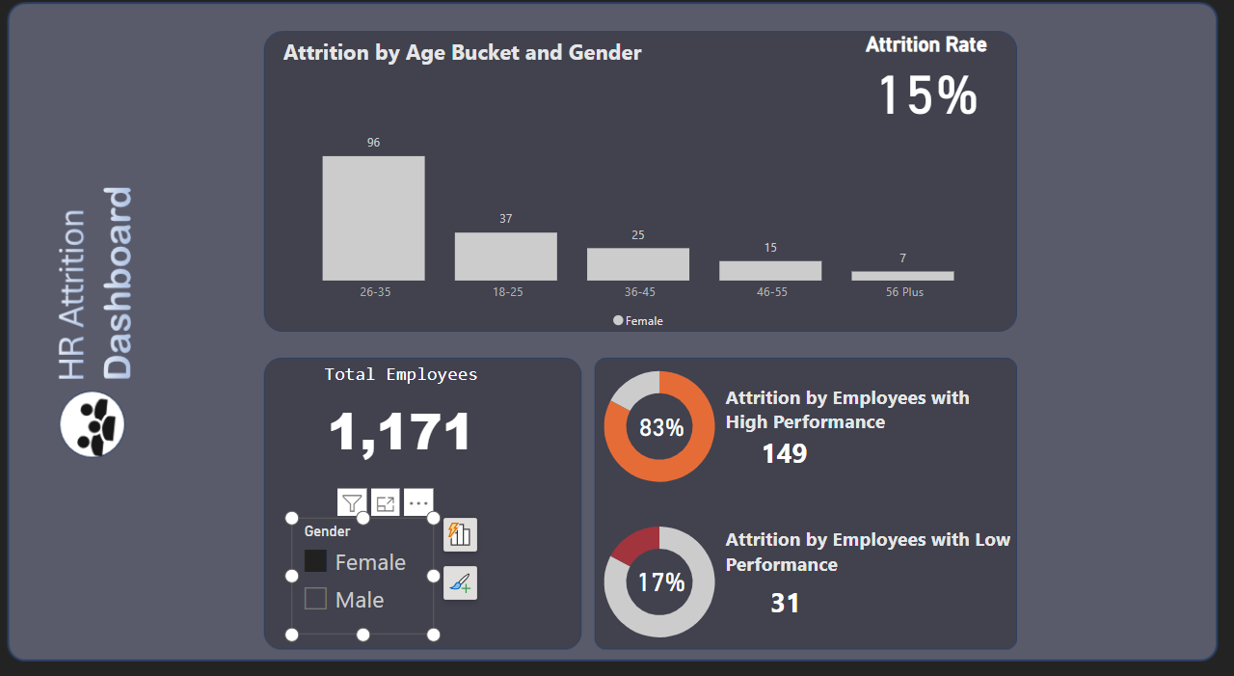Click the paw logo image on left
This screenshot has width=1234, height=676.
coord(93,425)
